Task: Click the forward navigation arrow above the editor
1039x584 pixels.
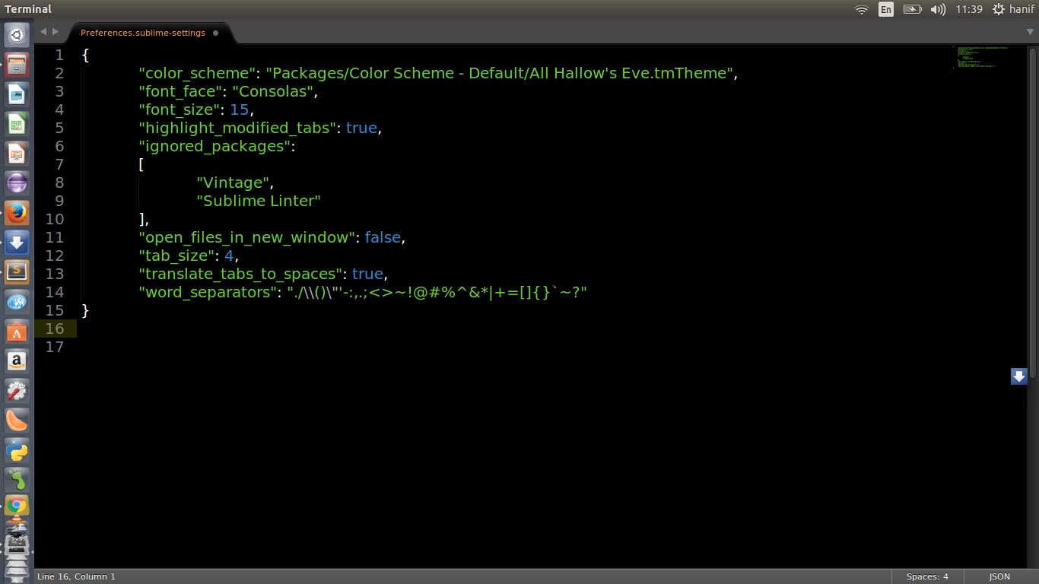Action: pyautogui.click(x=55, y=32)
